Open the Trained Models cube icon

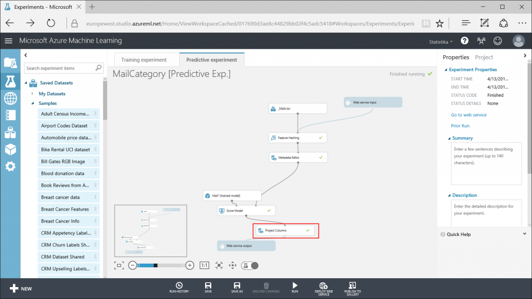tap(10, 150)
